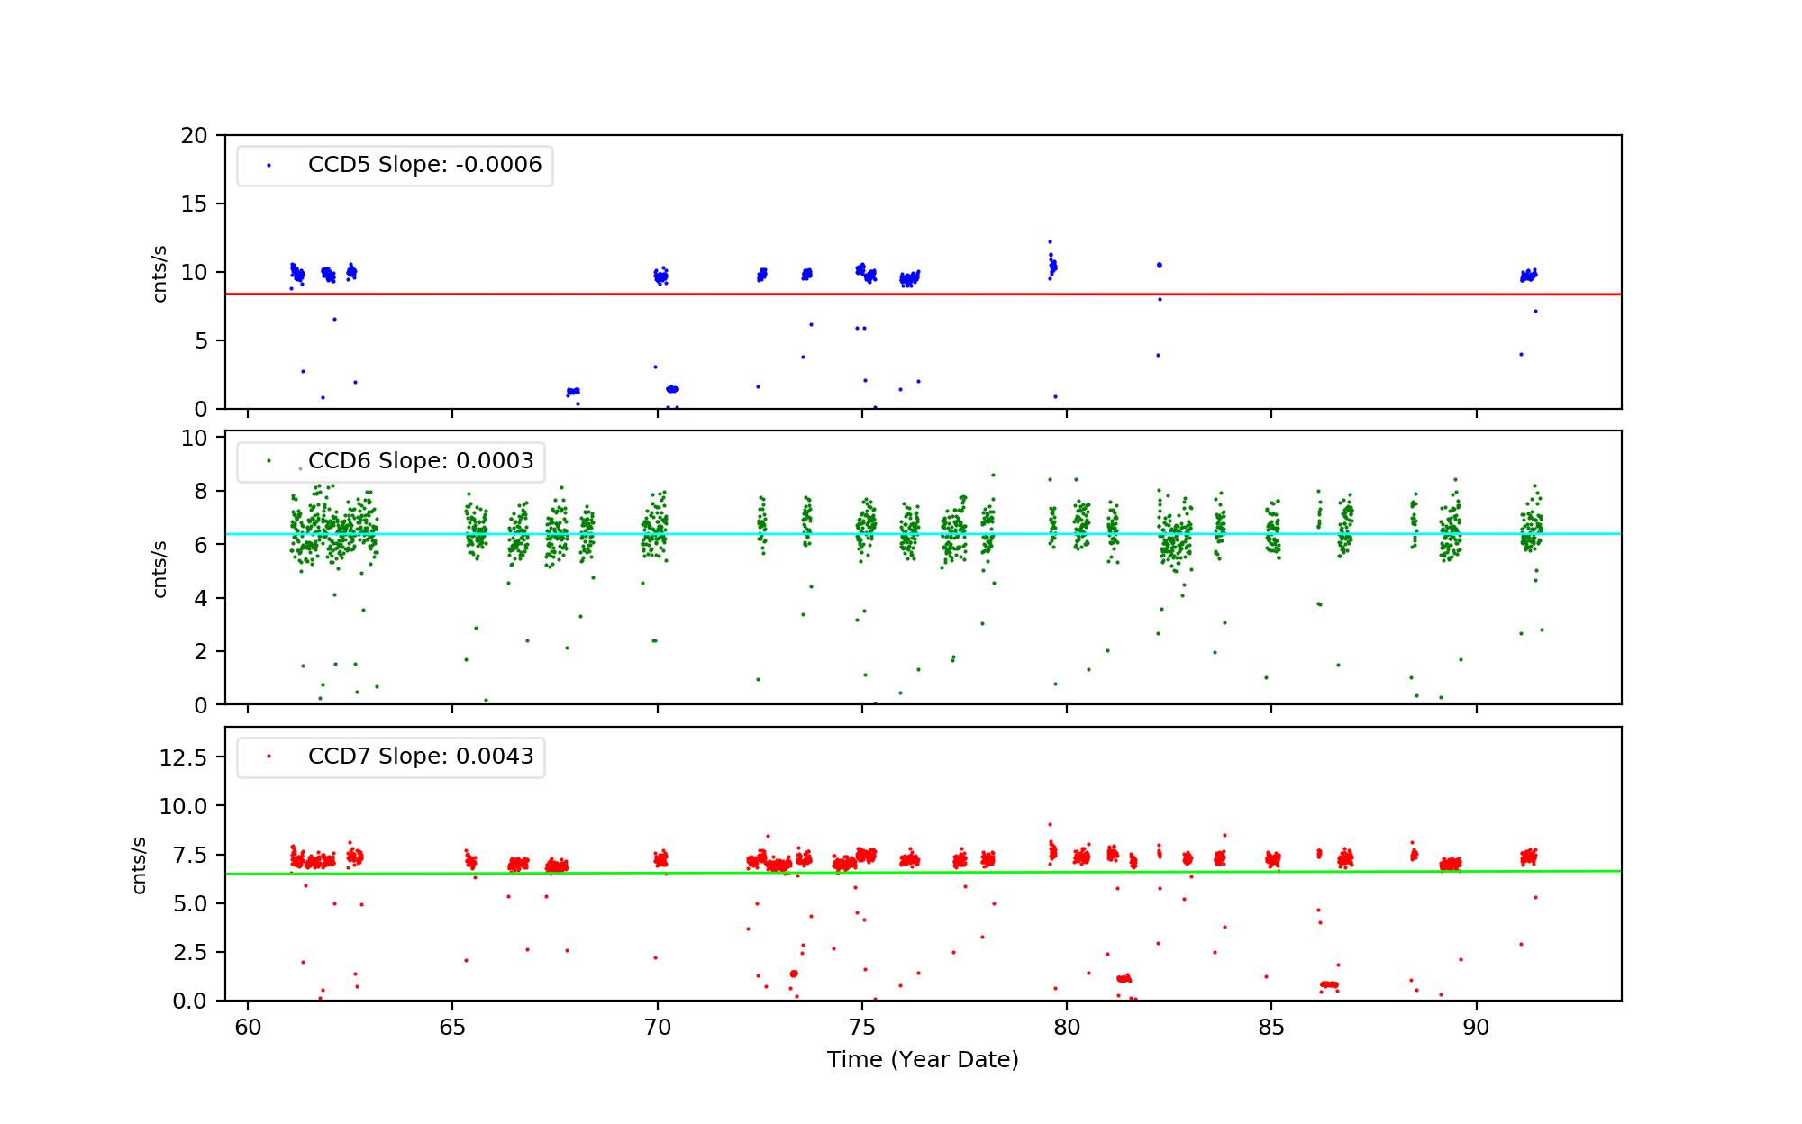Screen dimensions: 1802x1124
Task: Click the x-axis tick label 80
Action: [1067, 1029]
